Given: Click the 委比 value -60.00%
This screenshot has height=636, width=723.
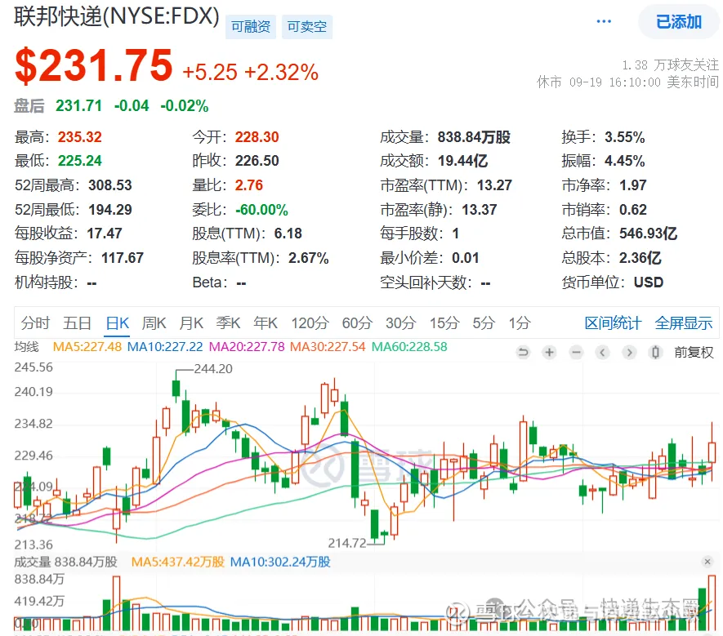Looking at the screenshot, I should coord(261,210).
